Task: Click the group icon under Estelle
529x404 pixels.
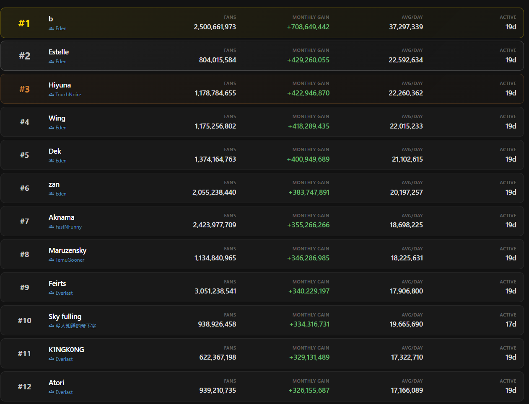Action: click(51, 62)
